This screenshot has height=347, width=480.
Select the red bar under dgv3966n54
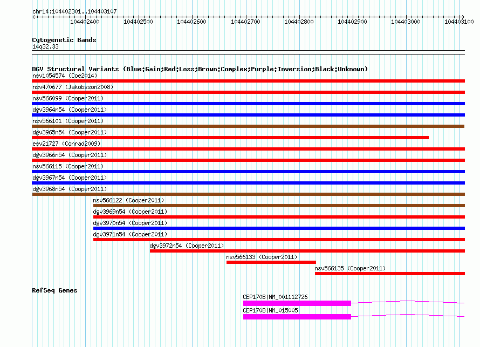coord(248,160)
